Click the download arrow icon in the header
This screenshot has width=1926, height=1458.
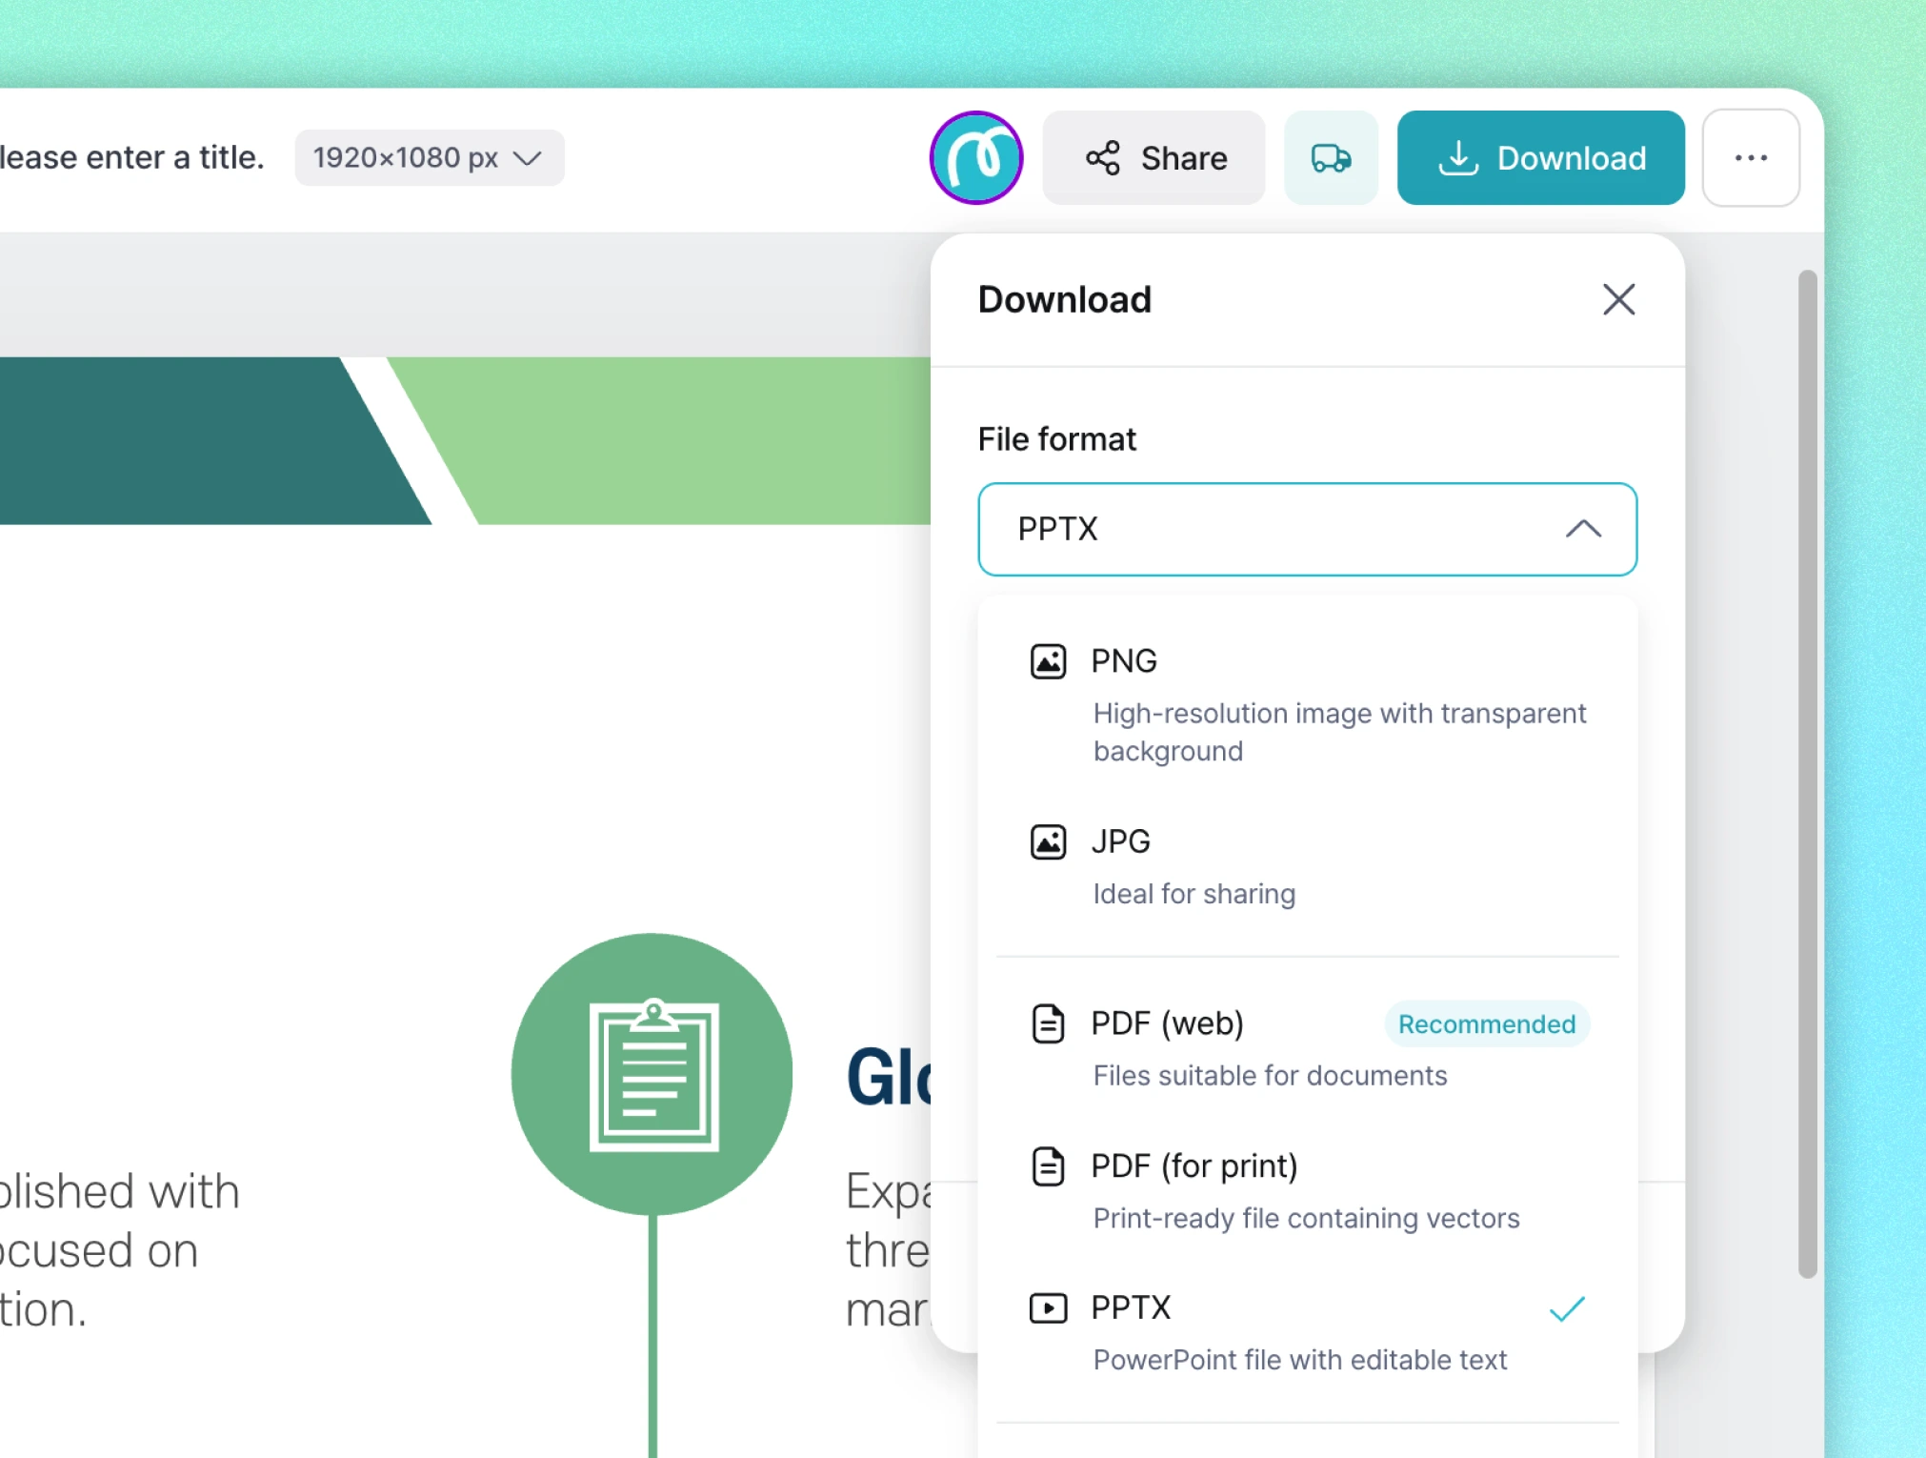1457,158
